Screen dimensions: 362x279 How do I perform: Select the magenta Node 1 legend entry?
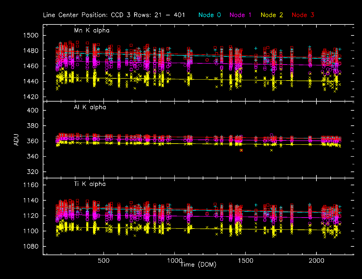241,15
